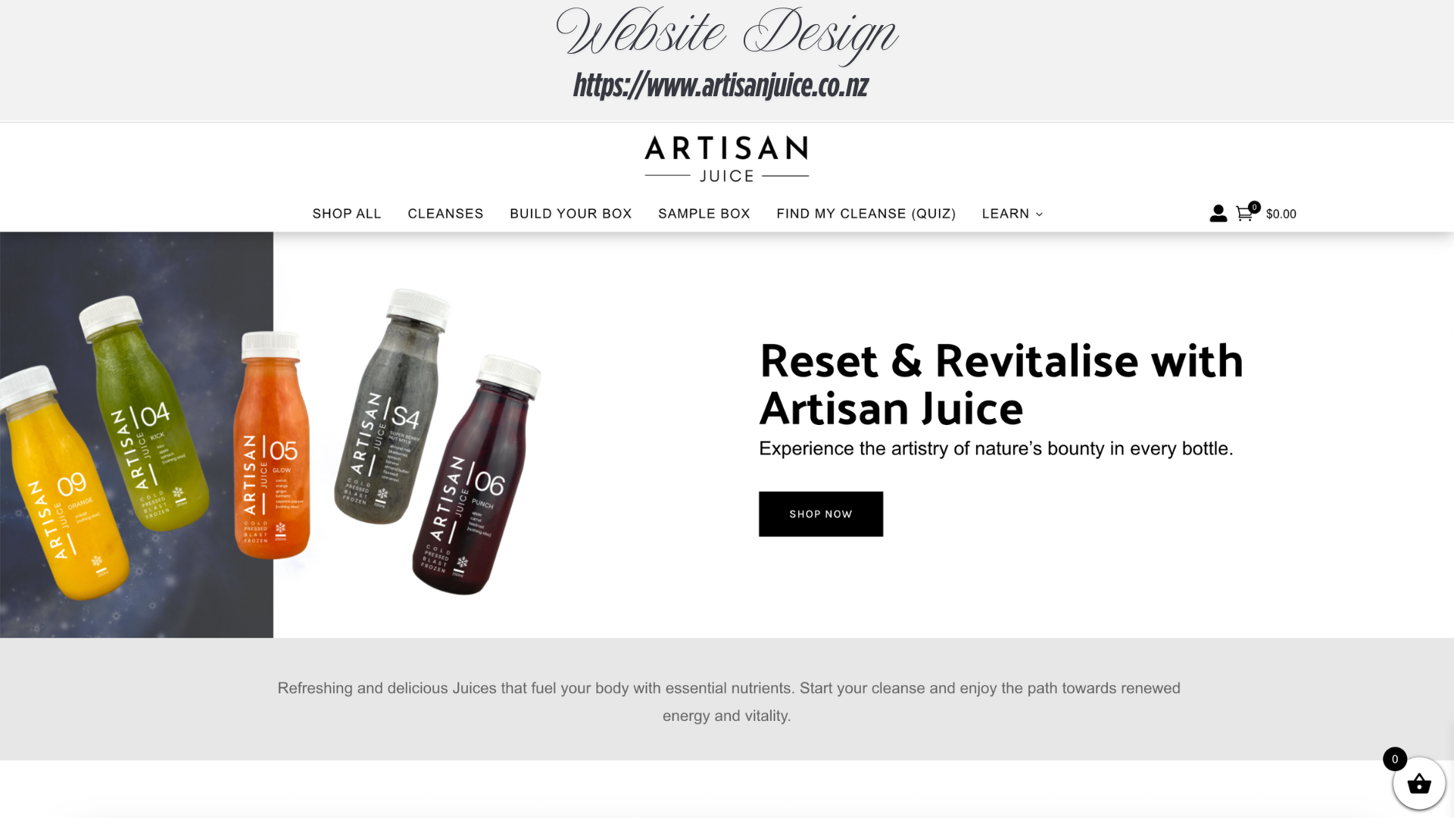
Task: Click the Shop Now button
Action: coord(821,514)
